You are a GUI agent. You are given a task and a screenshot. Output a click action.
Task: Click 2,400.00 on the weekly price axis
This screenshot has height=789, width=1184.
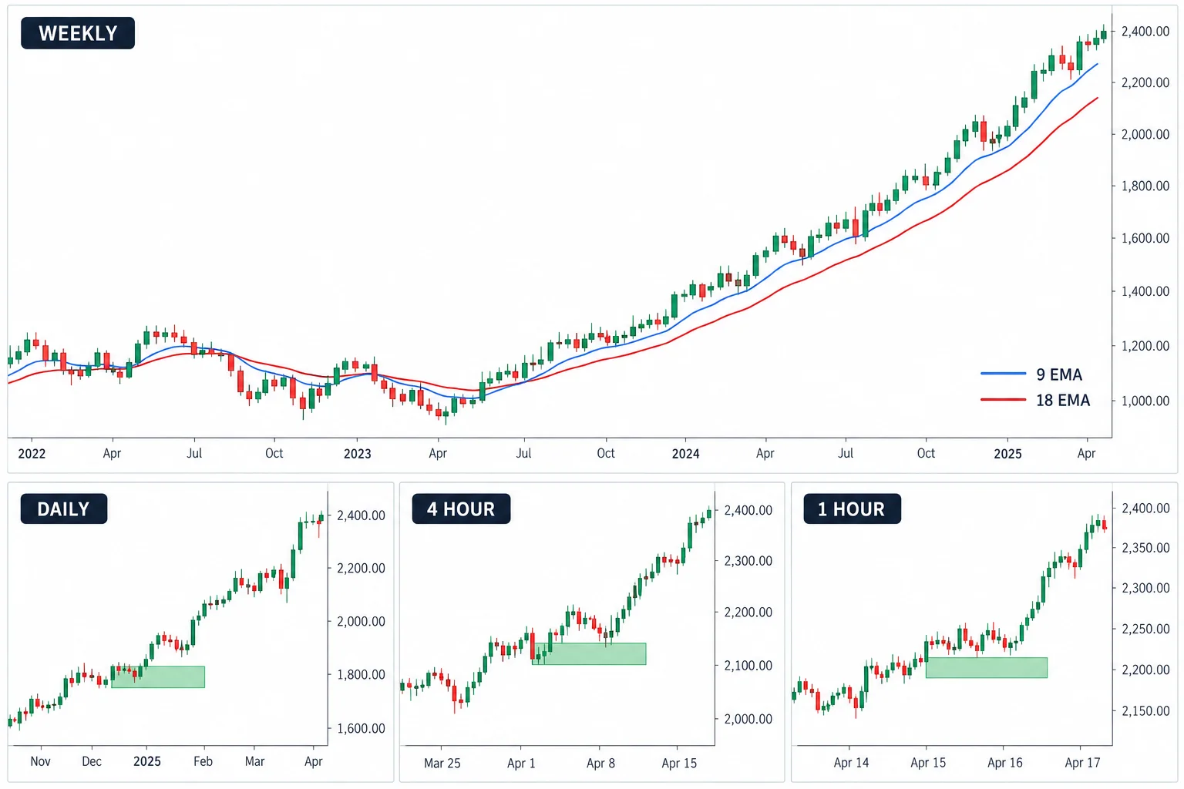tap(1145, 32)
